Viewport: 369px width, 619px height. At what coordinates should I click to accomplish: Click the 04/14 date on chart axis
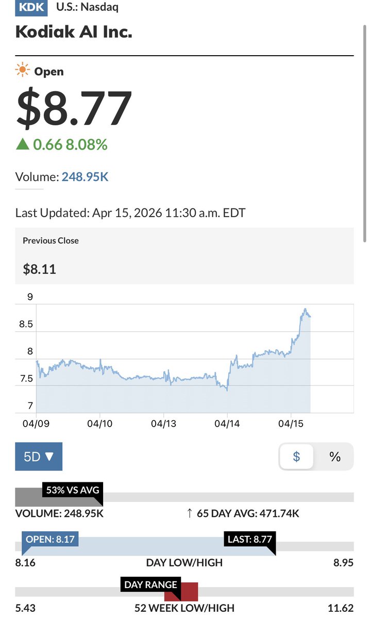point(227,423)
